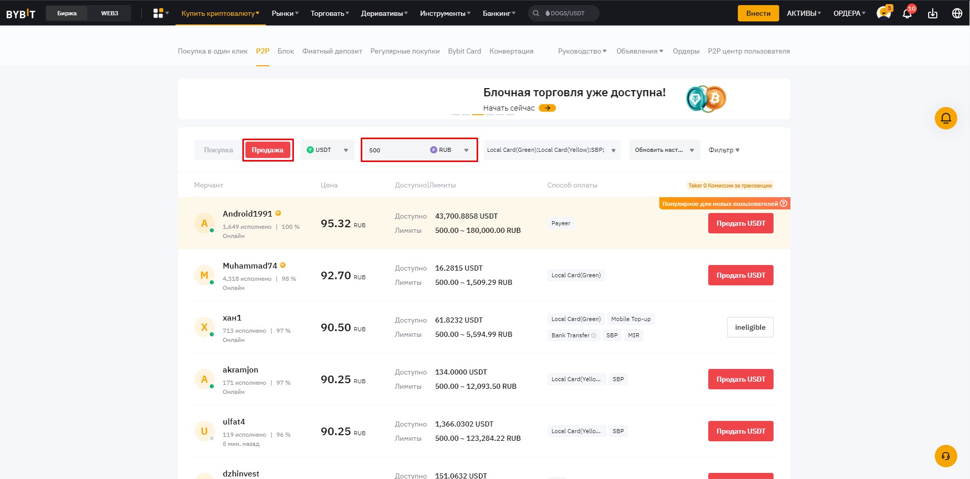
Task: Open the Банкинг menu
Action: click(x=499, y=13)
